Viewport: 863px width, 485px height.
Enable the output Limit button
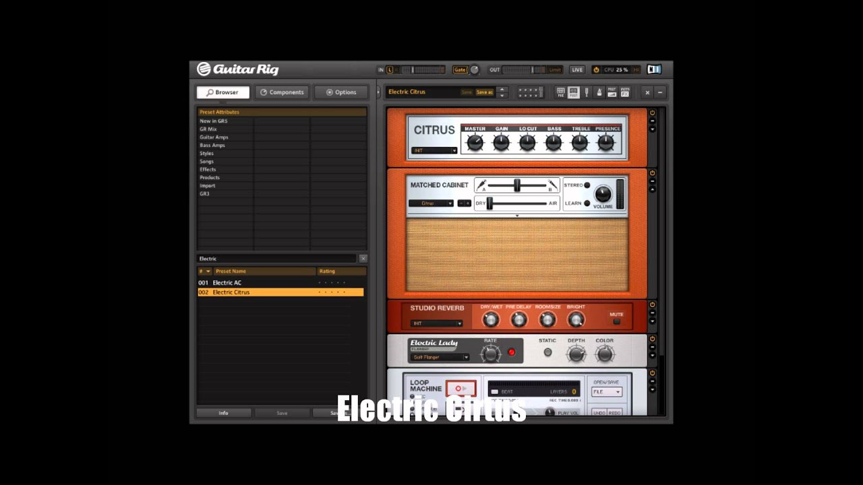pyautogui.click(x=555, y=69)
